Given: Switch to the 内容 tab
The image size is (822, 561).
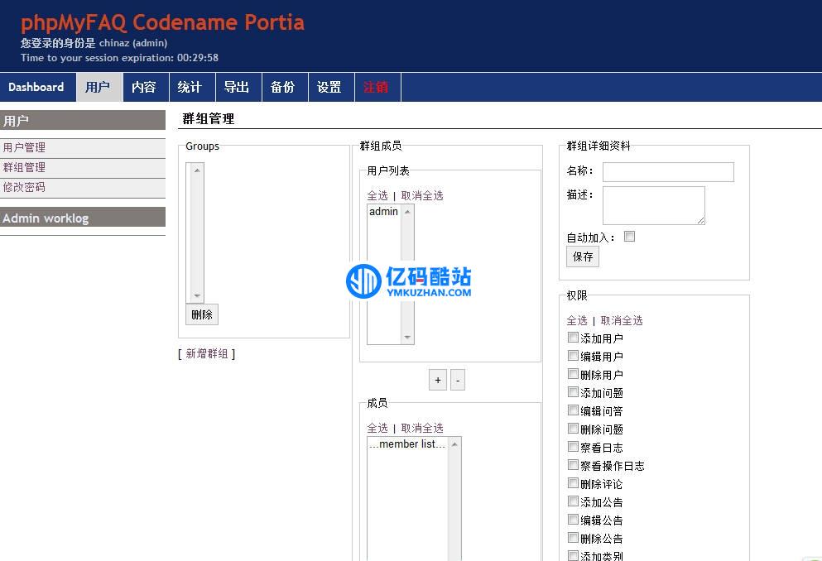Looking at the screenshot, I should pos(145,87).
